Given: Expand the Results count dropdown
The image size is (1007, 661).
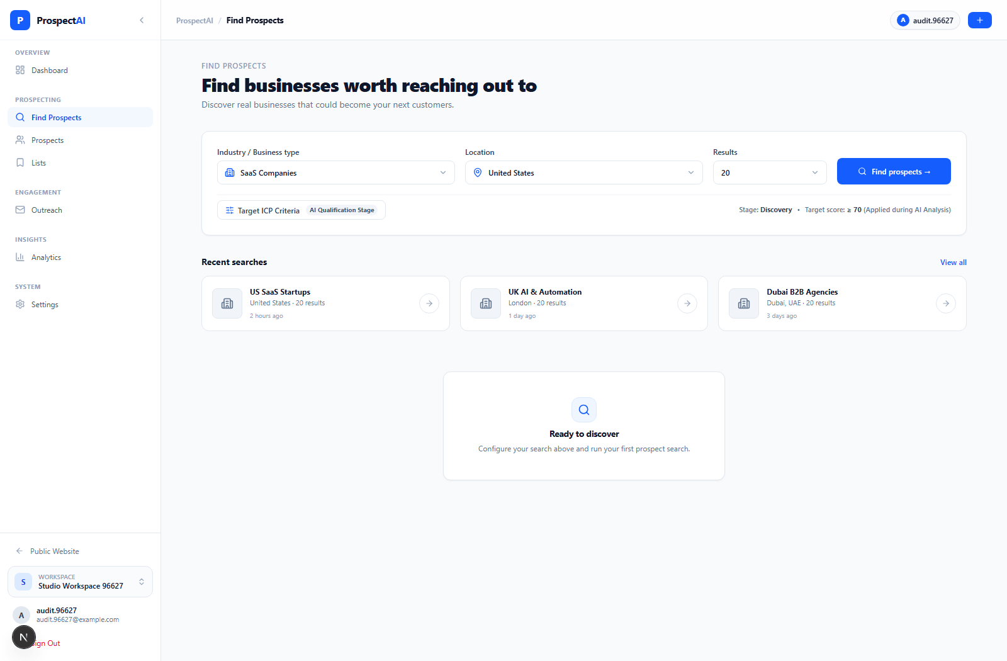Looking at the screenshot, I should click(x=770, y=172).
